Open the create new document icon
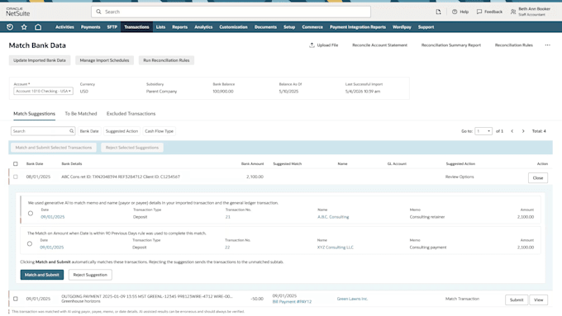Viewport: 562px width, 316px height. 438,12
